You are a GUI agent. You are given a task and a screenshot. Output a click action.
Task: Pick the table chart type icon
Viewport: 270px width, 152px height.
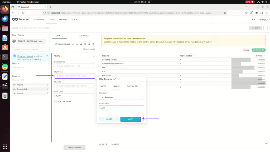click(85, 44)
